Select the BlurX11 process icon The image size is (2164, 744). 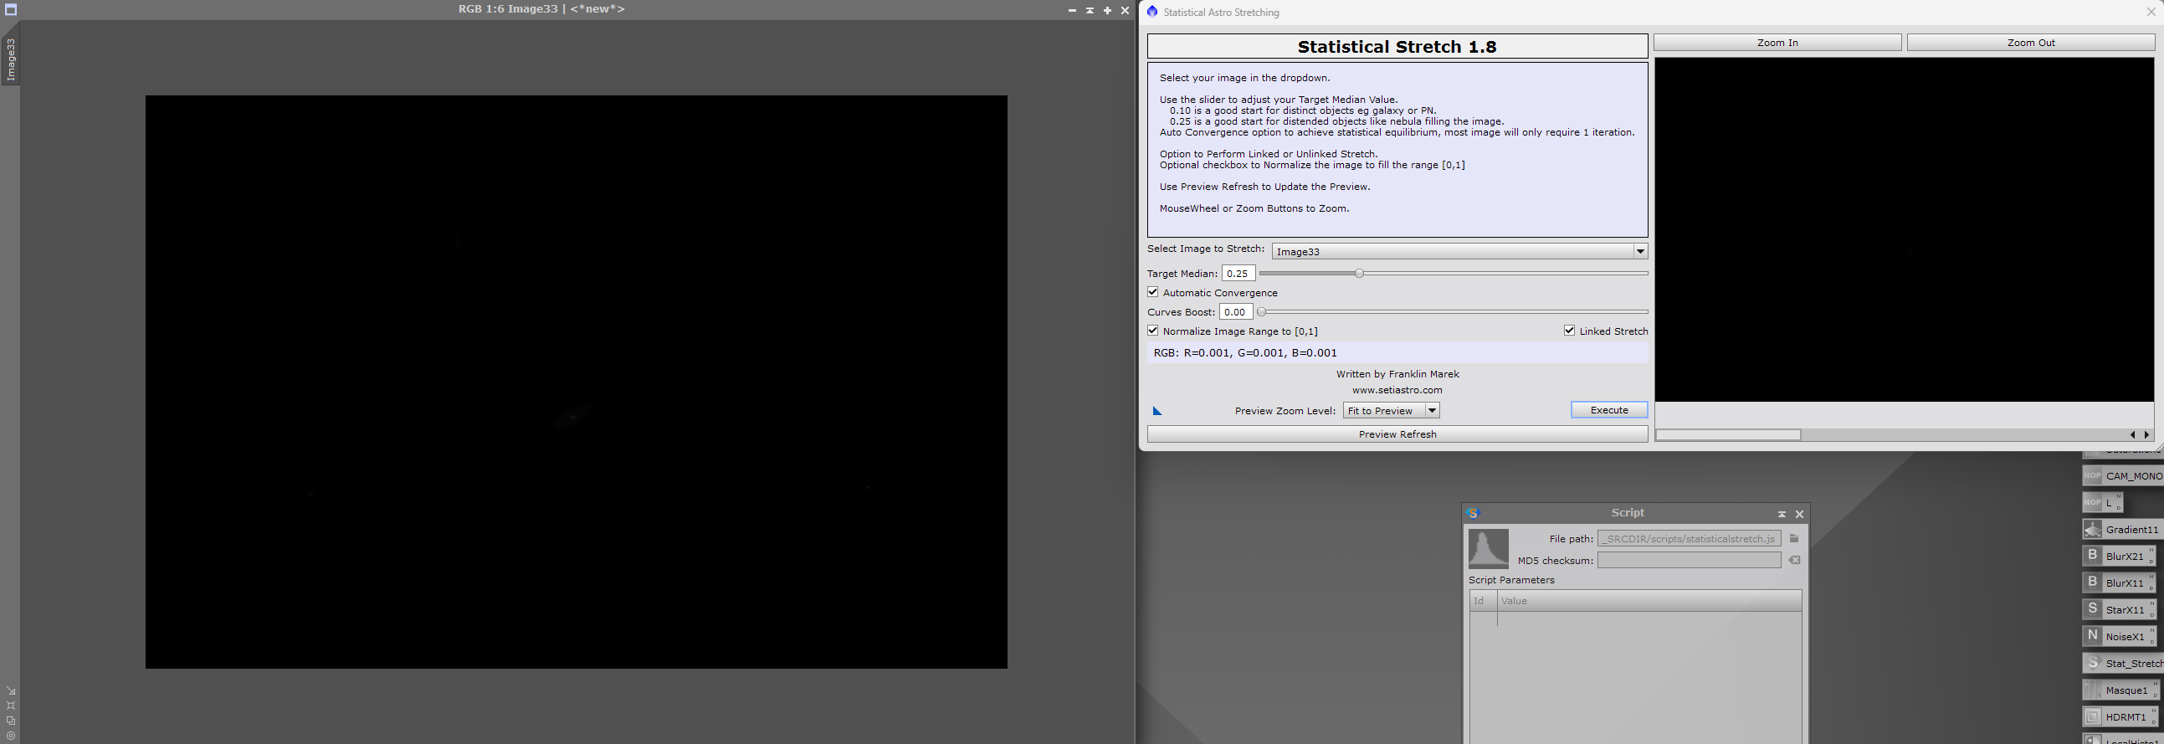tap(2119, 582)
